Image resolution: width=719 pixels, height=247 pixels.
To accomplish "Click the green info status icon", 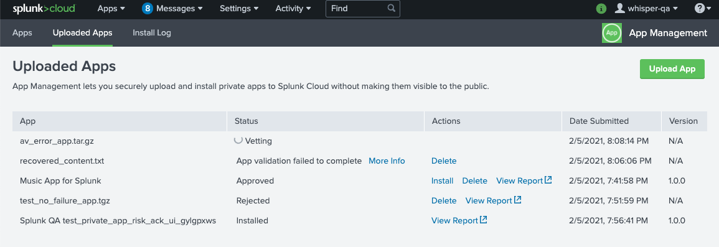I will [601, 9].
